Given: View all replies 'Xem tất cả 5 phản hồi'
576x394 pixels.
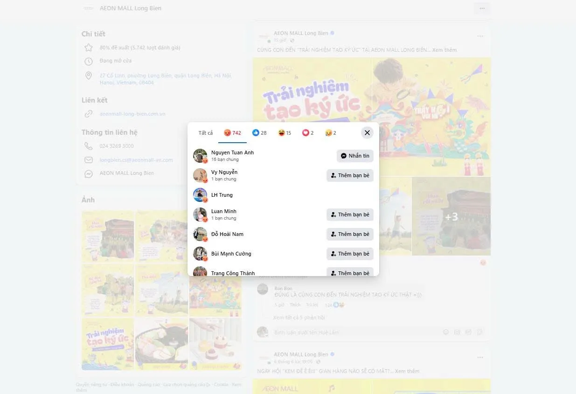Looking at the screenshot, I should [299, 318].
